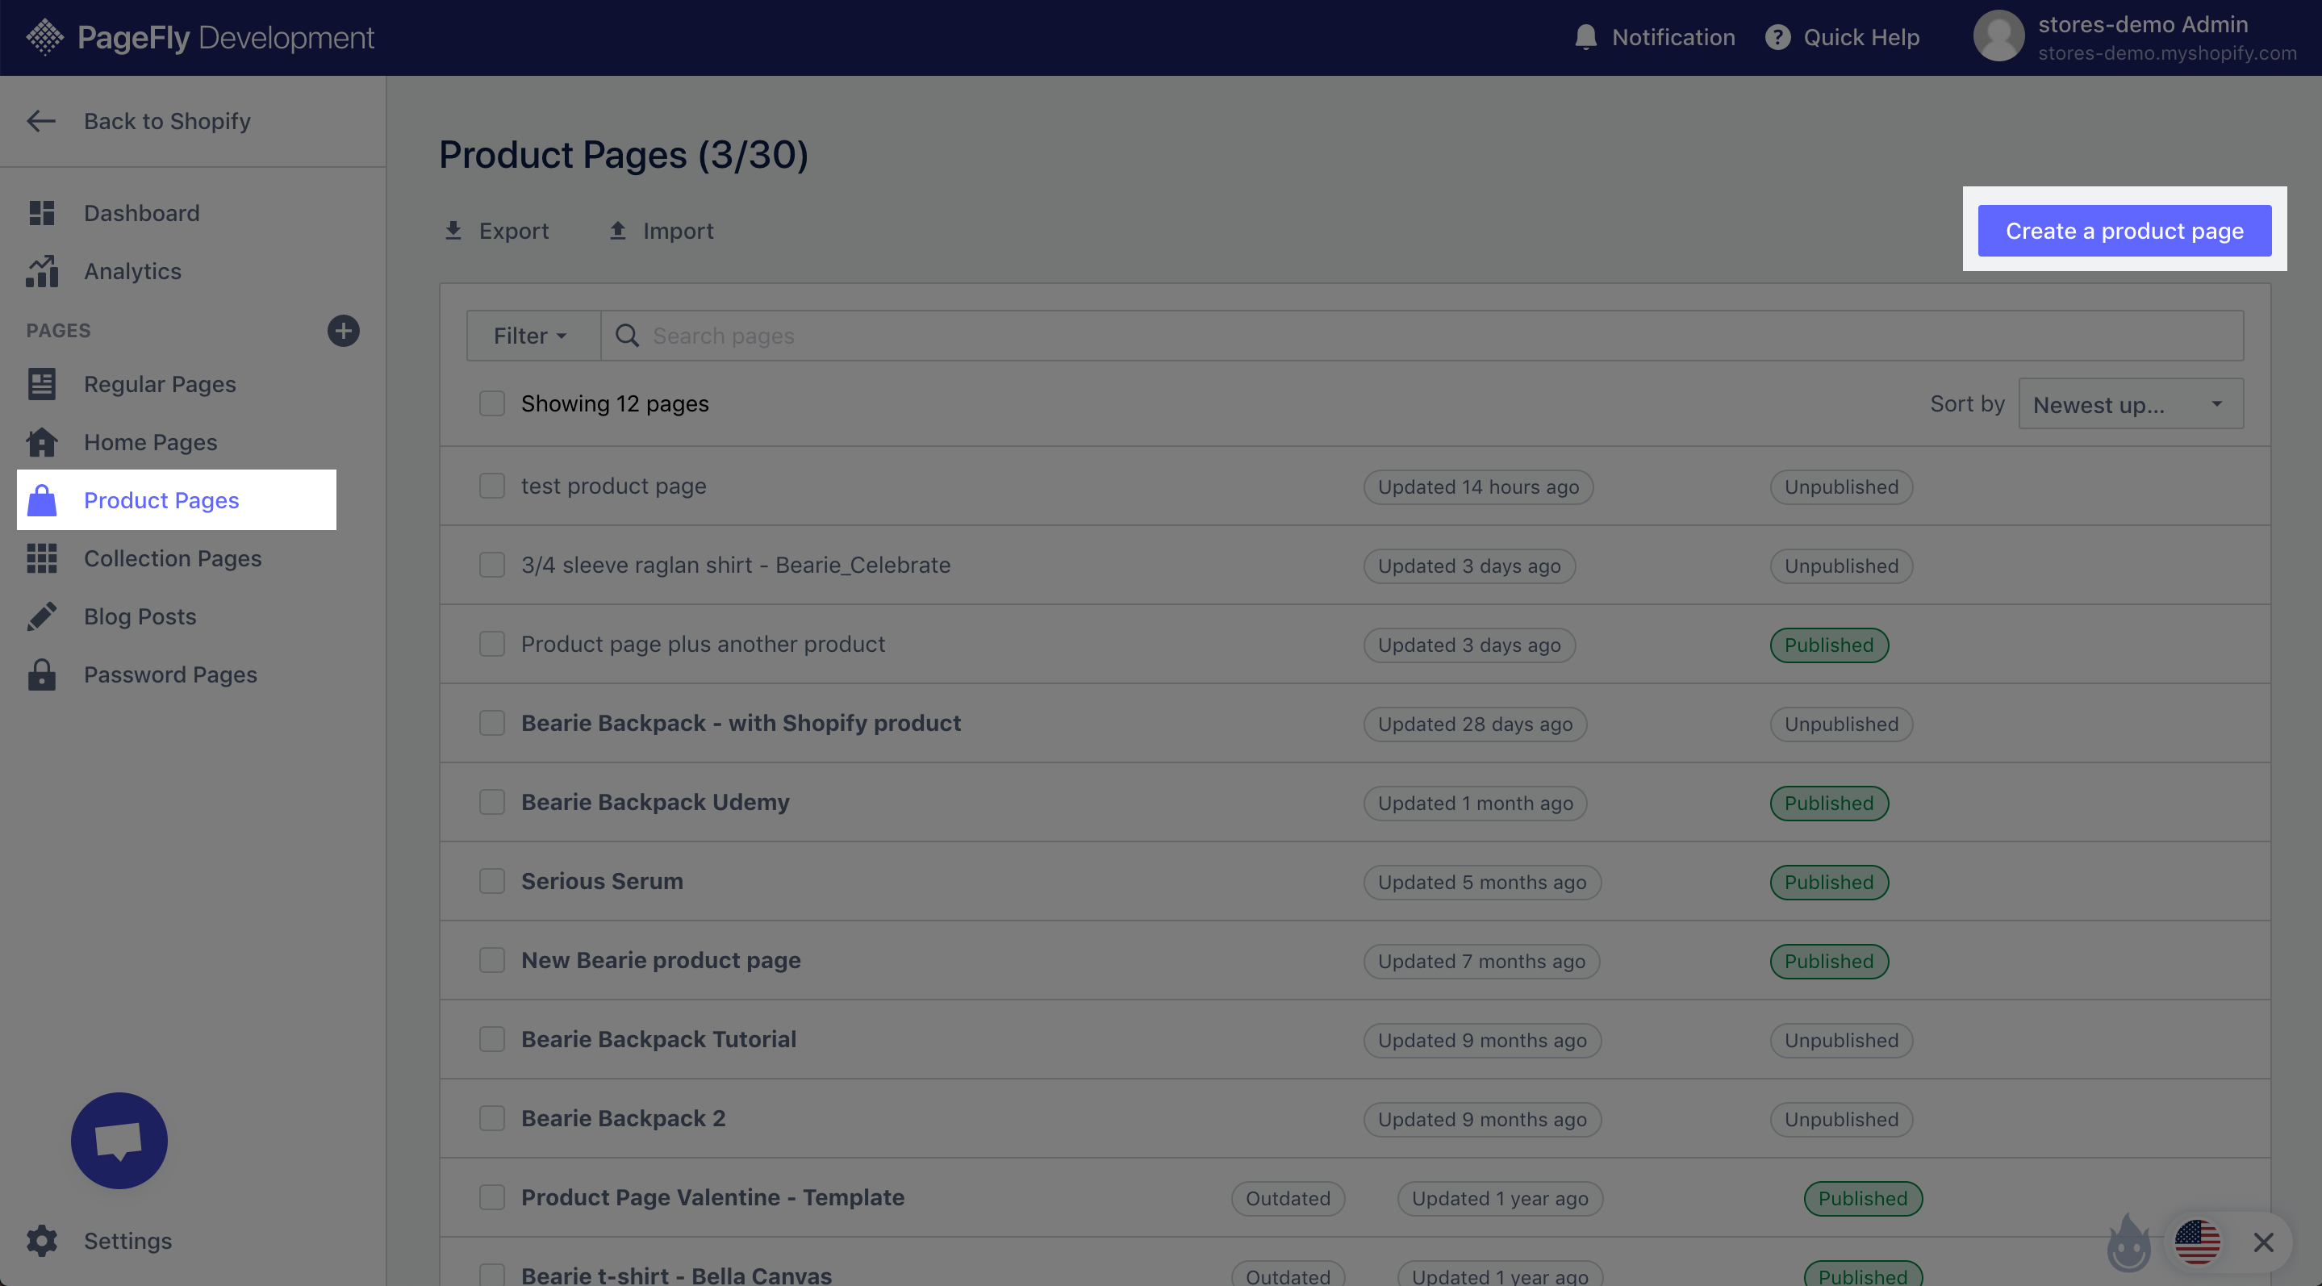Open Blog Posts in the sidebar

tap(140, 616)
